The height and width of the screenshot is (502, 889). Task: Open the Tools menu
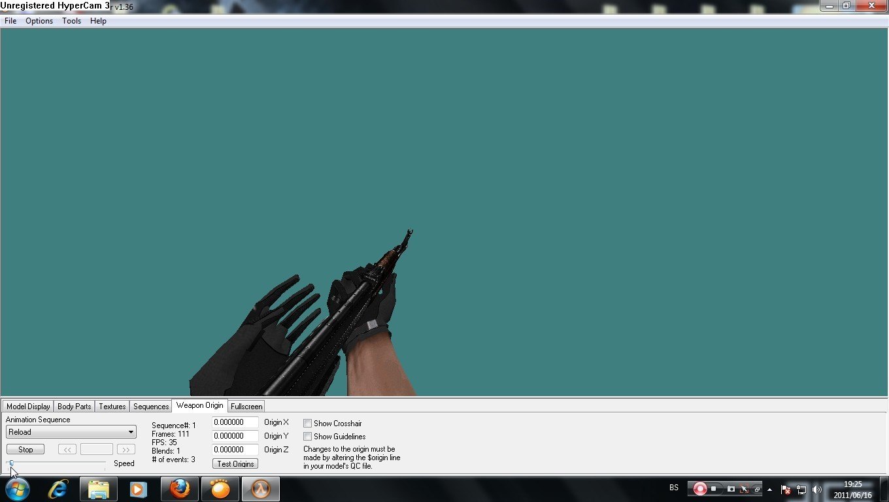point(71,21)
